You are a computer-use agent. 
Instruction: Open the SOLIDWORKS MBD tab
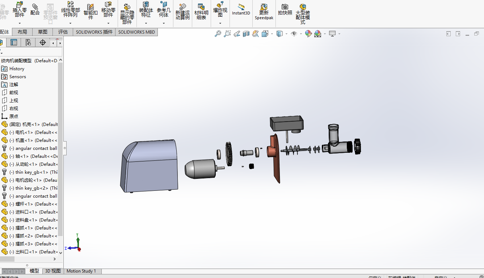(x=136, y=32)
